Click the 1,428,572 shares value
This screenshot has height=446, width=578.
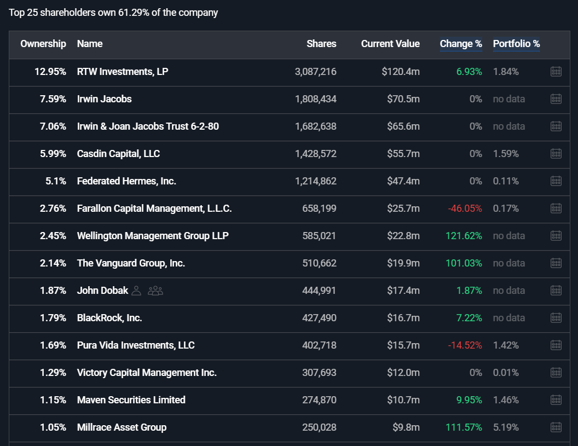click(x=315, y=154)
